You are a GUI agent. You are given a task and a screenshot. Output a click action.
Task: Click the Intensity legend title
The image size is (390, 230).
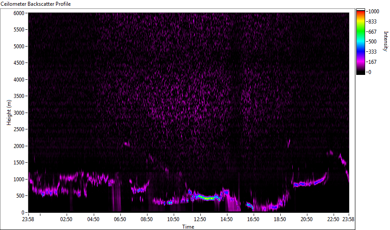pos(386,41)
